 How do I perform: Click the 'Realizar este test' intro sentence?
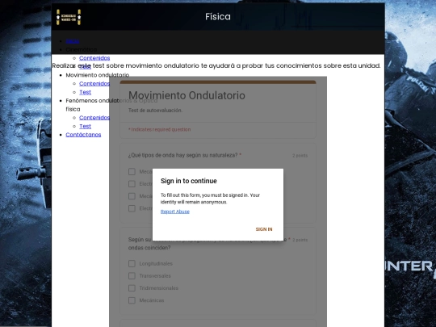216,65
